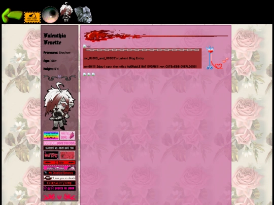Click the blood IV drip heart graphic
Image resolution: width=274 pixels, height=205 pixels.
(217, 58)
